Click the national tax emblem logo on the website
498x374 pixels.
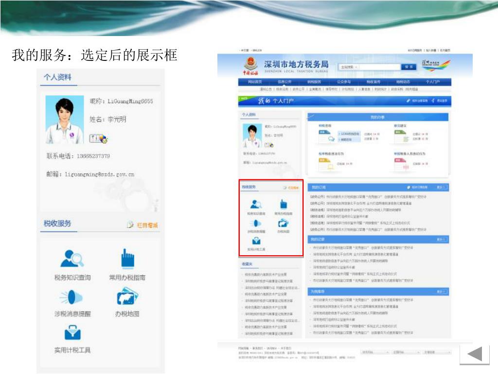(x=251, y=66)
